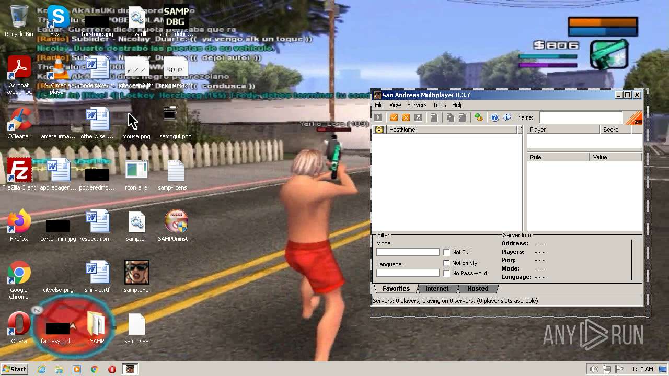Click the Server Properties toolbar icon
This screenshot has width=669, height=376.
[462, 118]
